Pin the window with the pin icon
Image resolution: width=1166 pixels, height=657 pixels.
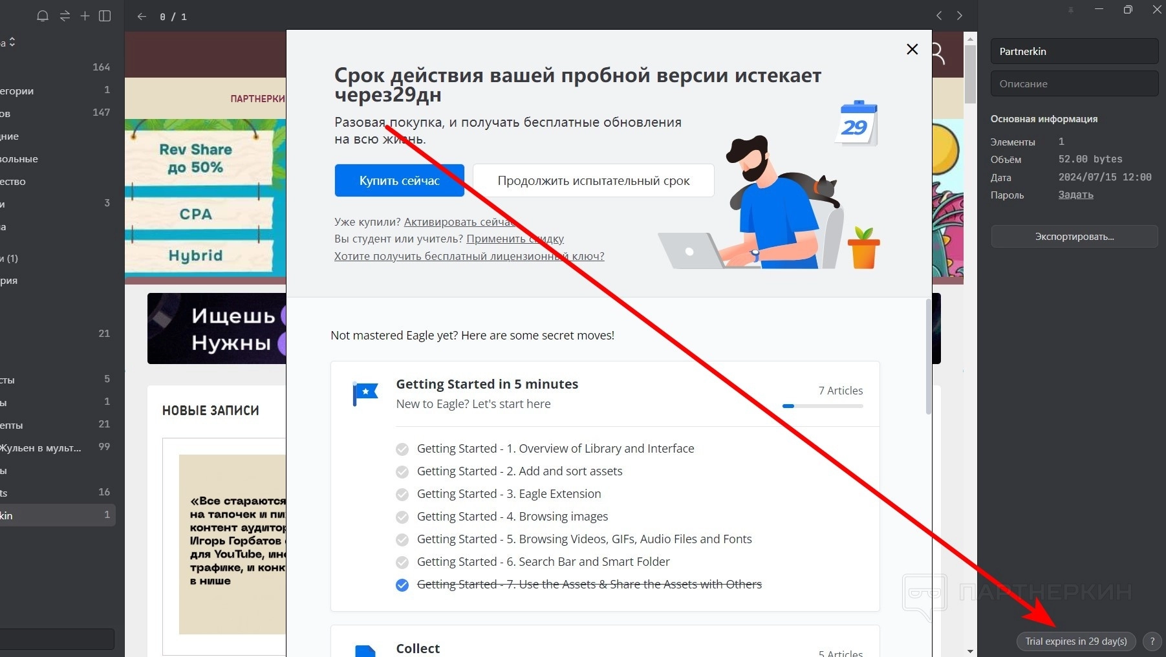1071,10
